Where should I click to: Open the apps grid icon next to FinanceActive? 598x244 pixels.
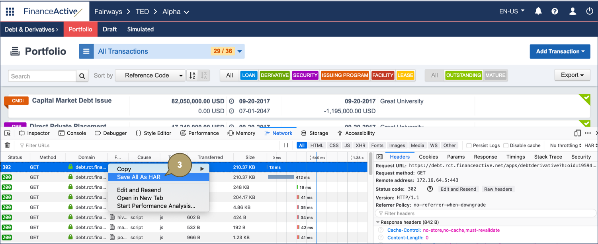tap(10, 11)
